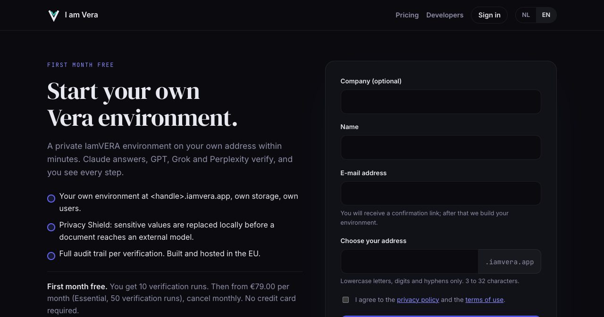Click the bold 'First month free.' text
Image resolution: width=604 pixels, height=317 pixels.
pos(77,286)
